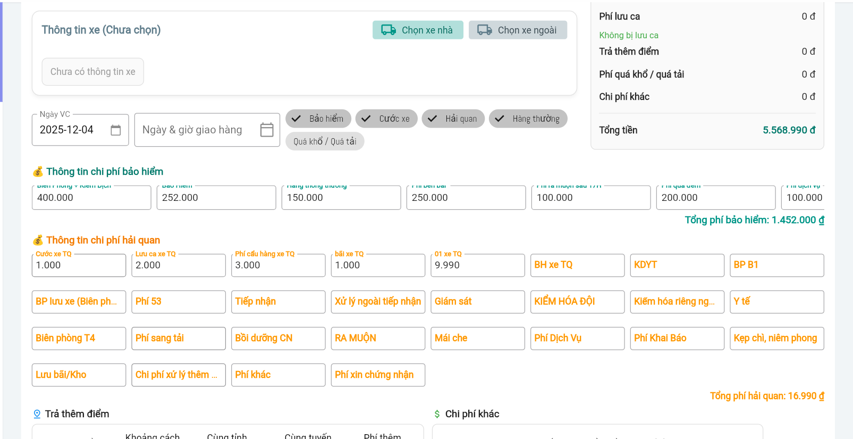Click location pin icon near Trả thêm điểm
Screen dimensions: 853x439
[37, 414]
